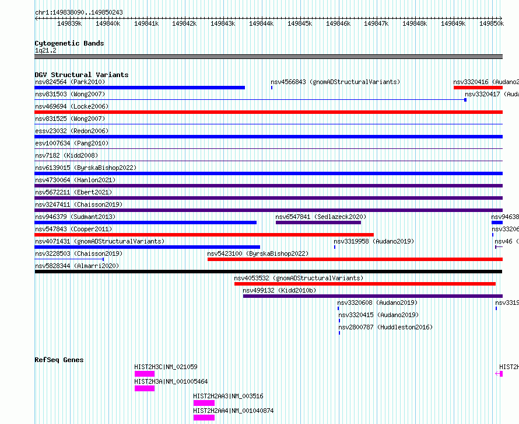Click the nsv469694 (Locke2006) label

72,106
